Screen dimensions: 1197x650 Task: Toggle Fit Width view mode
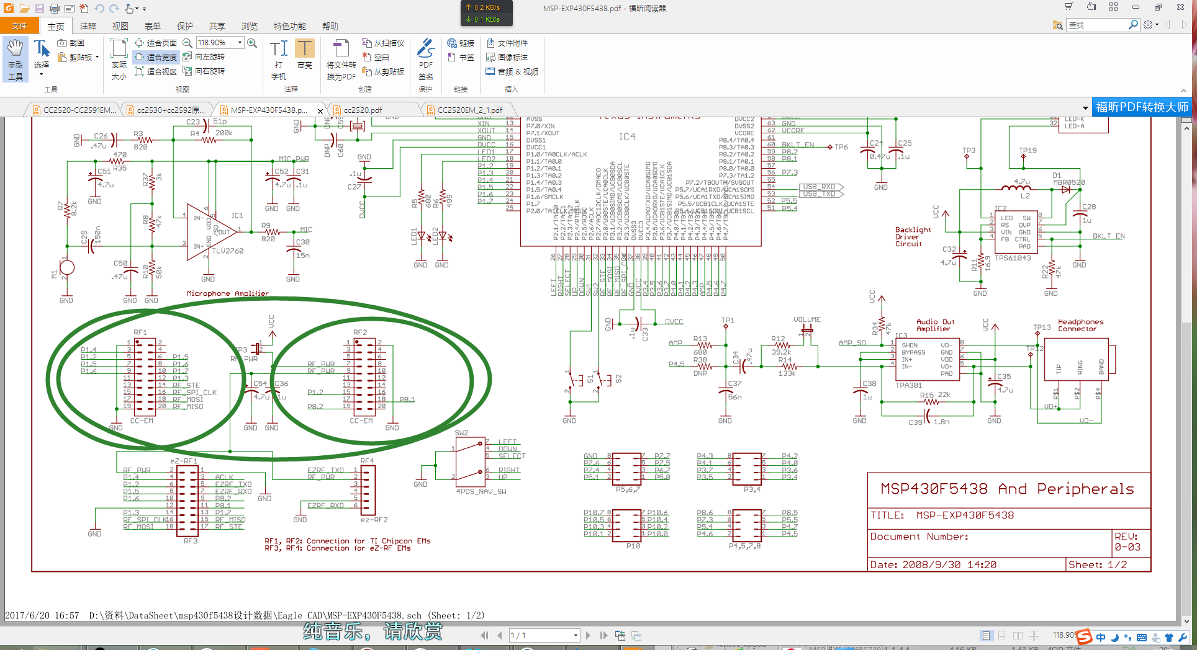coord(156,57)
